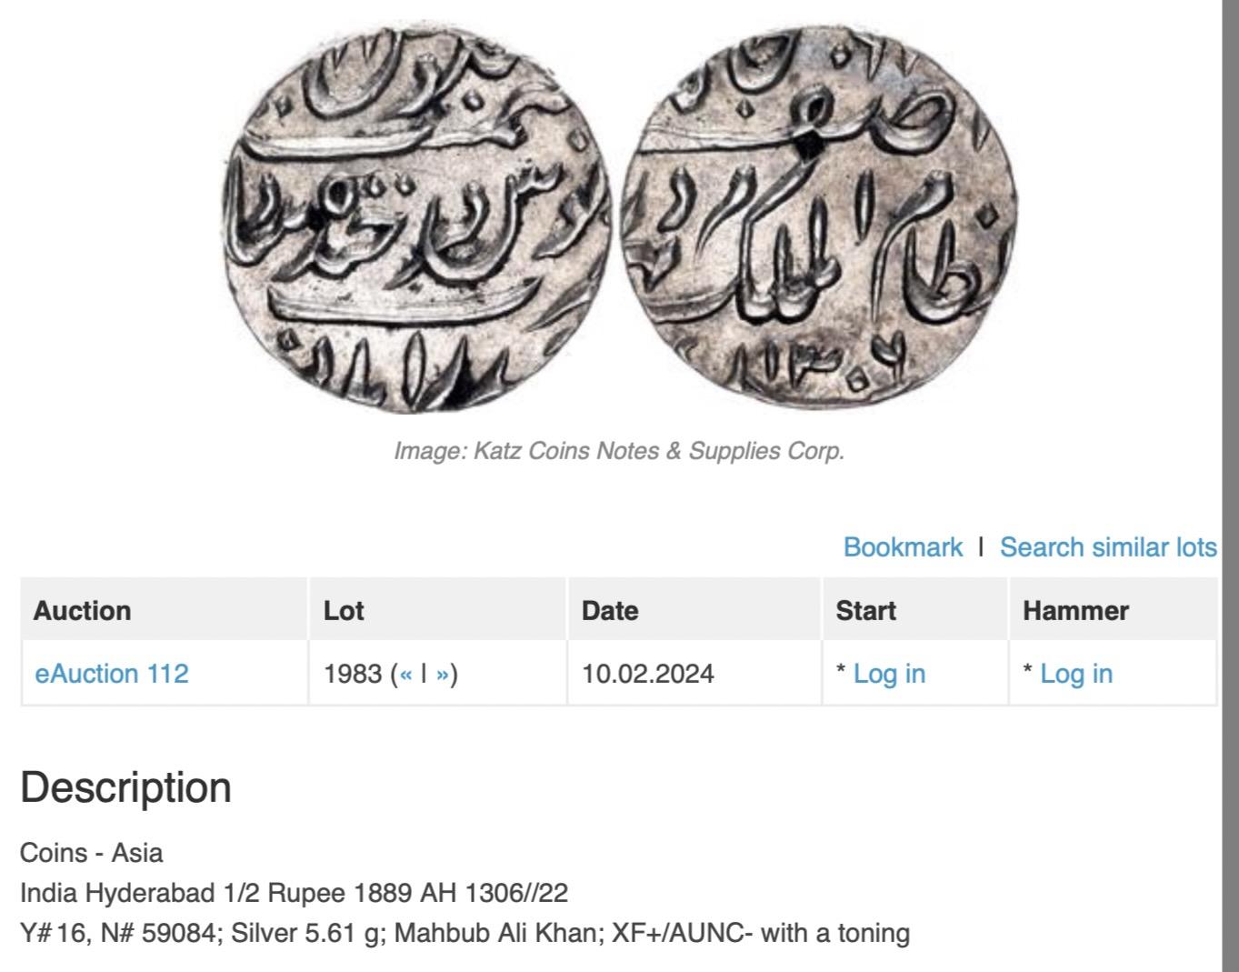Go to next lot using » arrow
This screenshot has width=1239, height=972.
coord(443,674)
